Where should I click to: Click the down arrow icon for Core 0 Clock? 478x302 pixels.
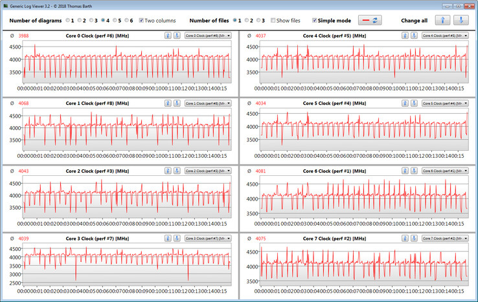coord(177,35)
